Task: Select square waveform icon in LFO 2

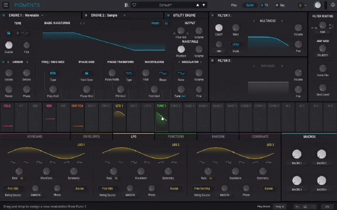Action: point(134,162)
